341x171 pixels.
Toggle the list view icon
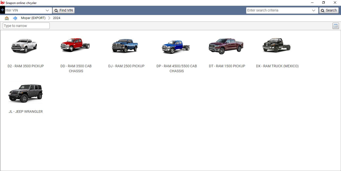click(336, 26)
